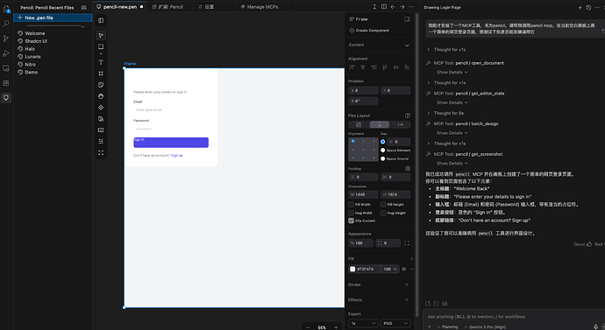Enable the Fill Width checkbox
This screenshot has width=605, height=330.
coord(351,205)
